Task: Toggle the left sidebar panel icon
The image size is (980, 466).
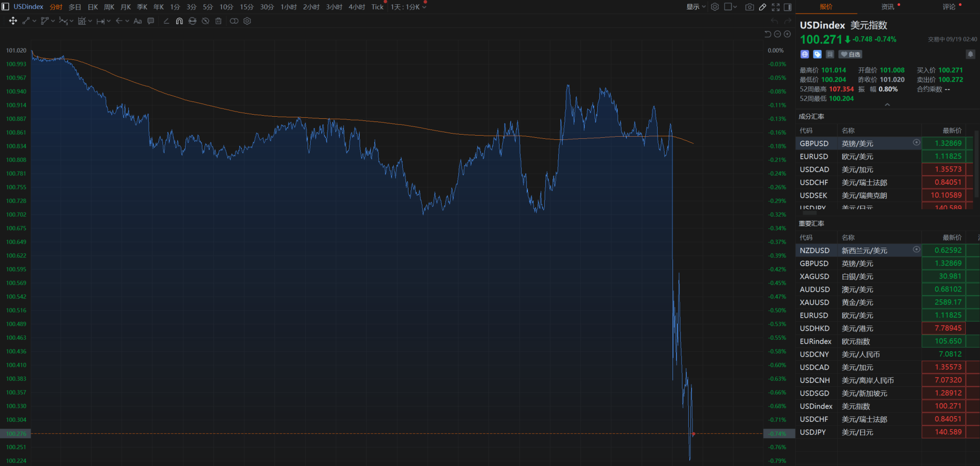Action: point(5,7)
